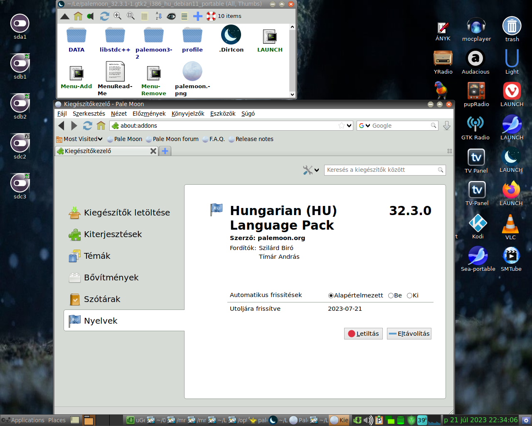532x426 pixels.
Task: Click the green bookmarks arrow in file manager
Action: pyautogui.click(x=91, y=16)
